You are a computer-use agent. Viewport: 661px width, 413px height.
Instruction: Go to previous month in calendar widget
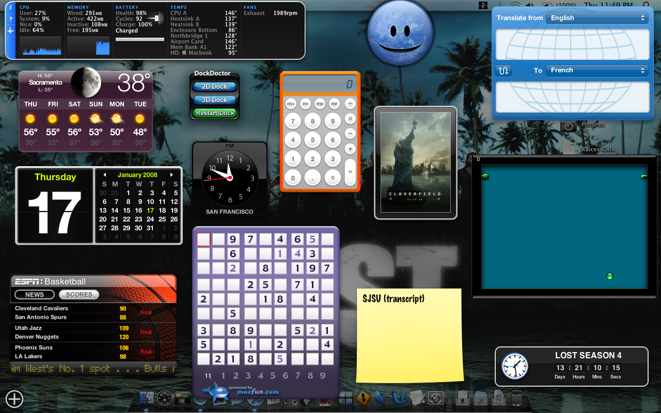(x=104, y=175)
